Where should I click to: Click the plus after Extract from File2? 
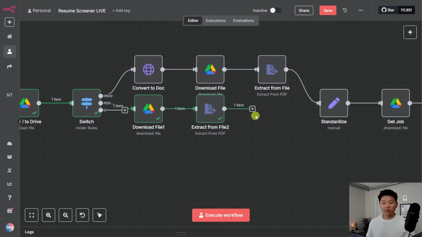coord(252,109)
